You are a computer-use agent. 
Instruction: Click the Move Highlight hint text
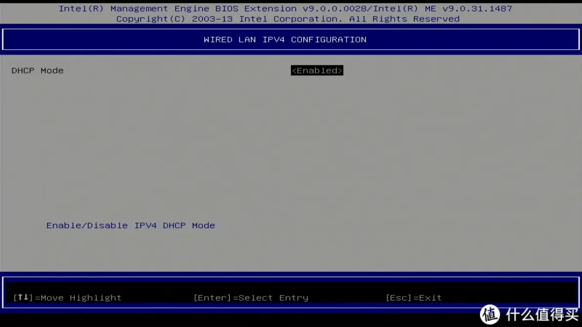(81, 298)
